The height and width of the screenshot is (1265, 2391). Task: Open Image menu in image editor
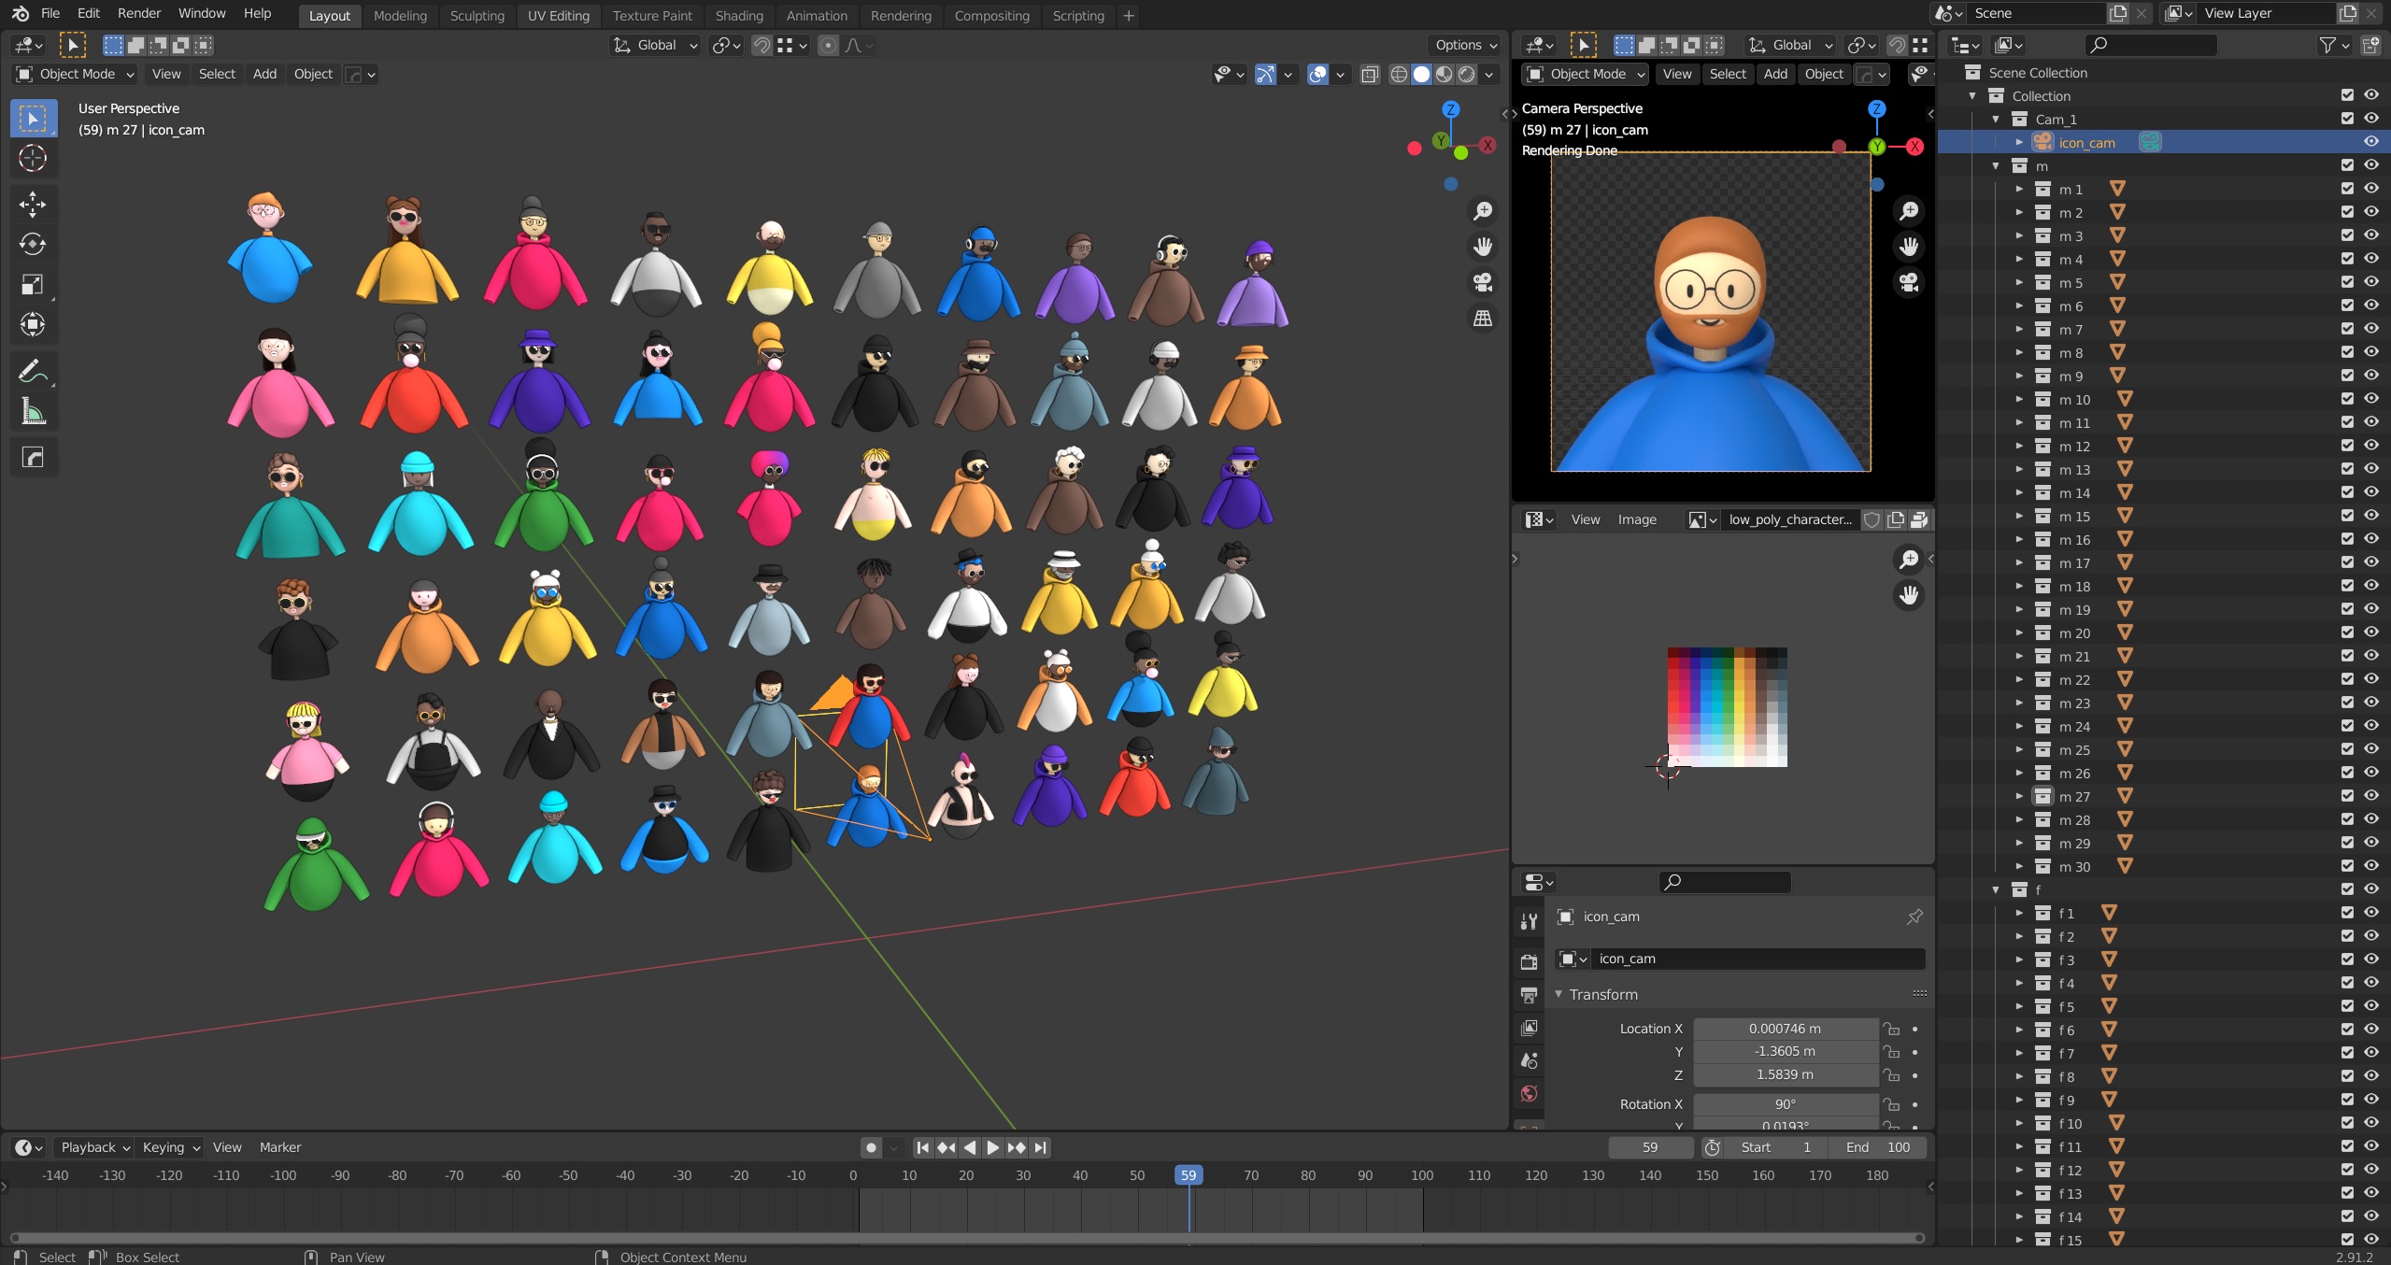coord(1637,519)
